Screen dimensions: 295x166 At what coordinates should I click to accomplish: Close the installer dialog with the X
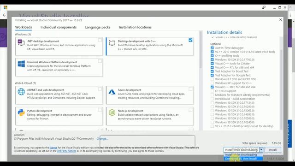[281, 20]
